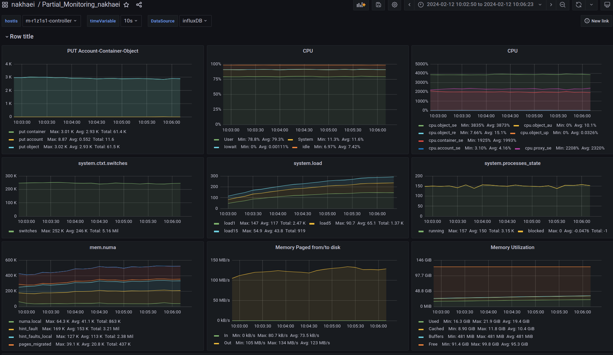613x355 pixels.
Task: Open the hostIs m-r1z1s1-controller dropdown
Action: [x=51, y=21]
